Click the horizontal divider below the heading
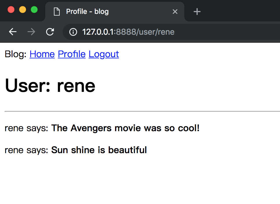The image size is (280, 204). 142,111
